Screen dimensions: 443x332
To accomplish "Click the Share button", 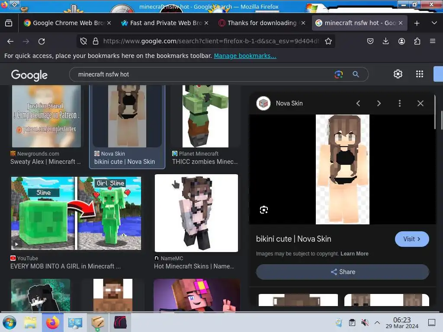I will (343, 272).
